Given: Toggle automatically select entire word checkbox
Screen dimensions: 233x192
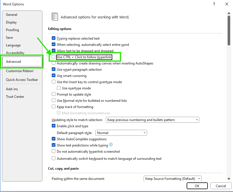Looking at the screenshot, I should coord(53,44).
